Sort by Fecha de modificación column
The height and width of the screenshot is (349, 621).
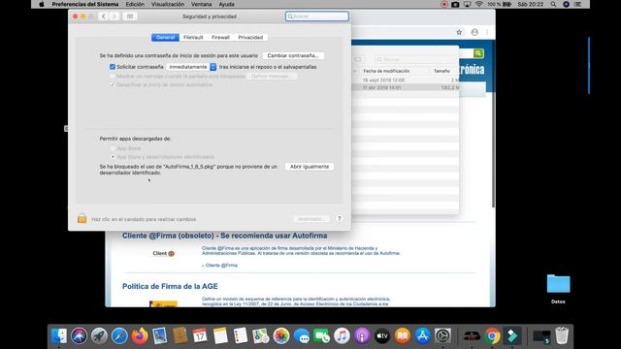click(386, 71)
